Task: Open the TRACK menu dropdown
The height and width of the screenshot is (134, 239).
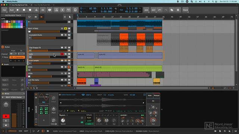Action: pyautogui.click(x=185, y=10)
